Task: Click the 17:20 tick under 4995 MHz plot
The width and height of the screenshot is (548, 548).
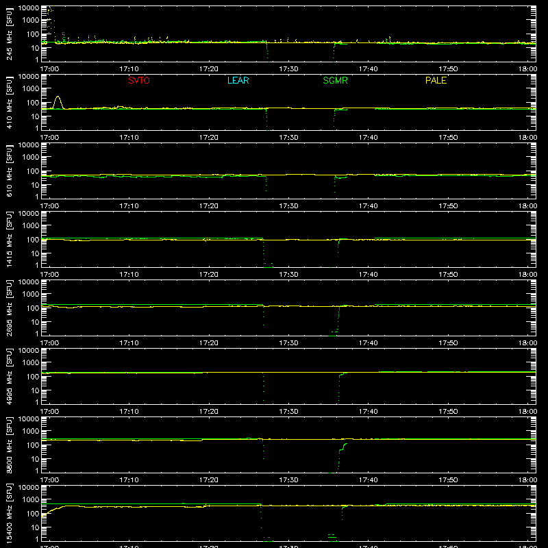Action: [209, 412]
